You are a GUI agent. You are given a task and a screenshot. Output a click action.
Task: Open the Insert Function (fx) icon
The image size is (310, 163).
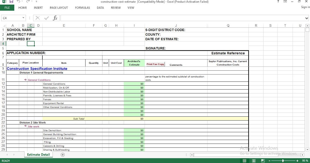pos(55,18)
